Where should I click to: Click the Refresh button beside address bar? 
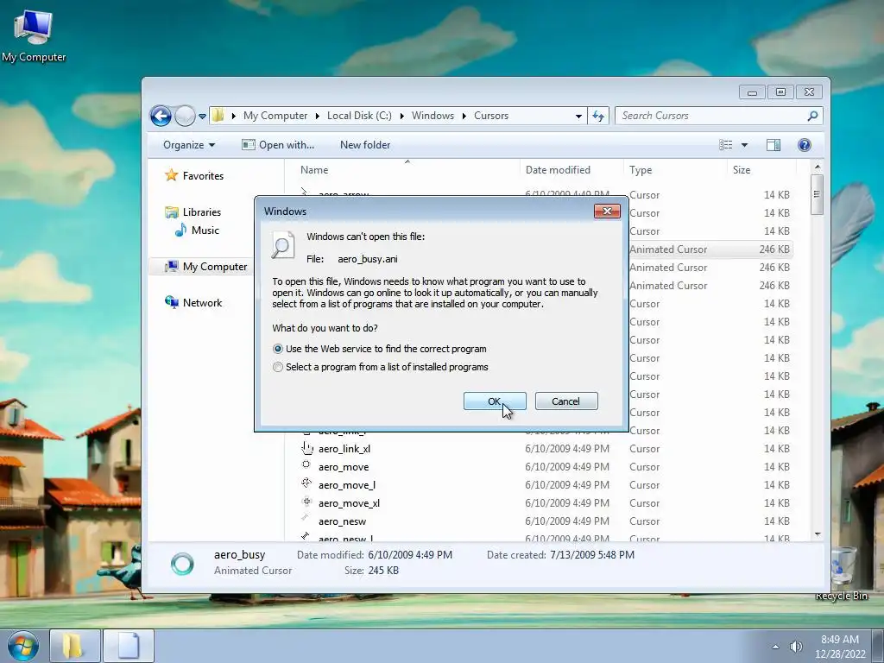click(598, 117)
